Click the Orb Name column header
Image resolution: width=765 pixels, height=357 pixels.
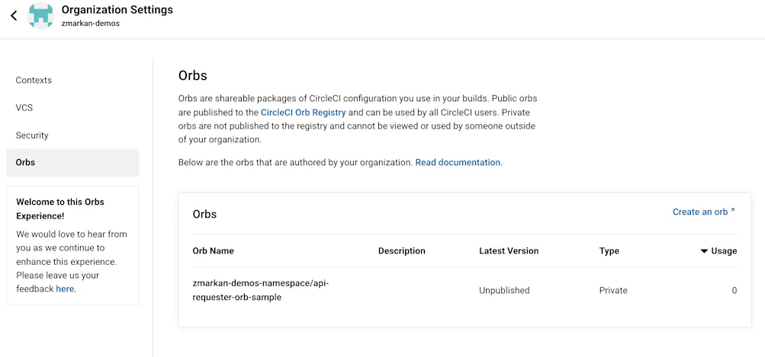[214, 251]
